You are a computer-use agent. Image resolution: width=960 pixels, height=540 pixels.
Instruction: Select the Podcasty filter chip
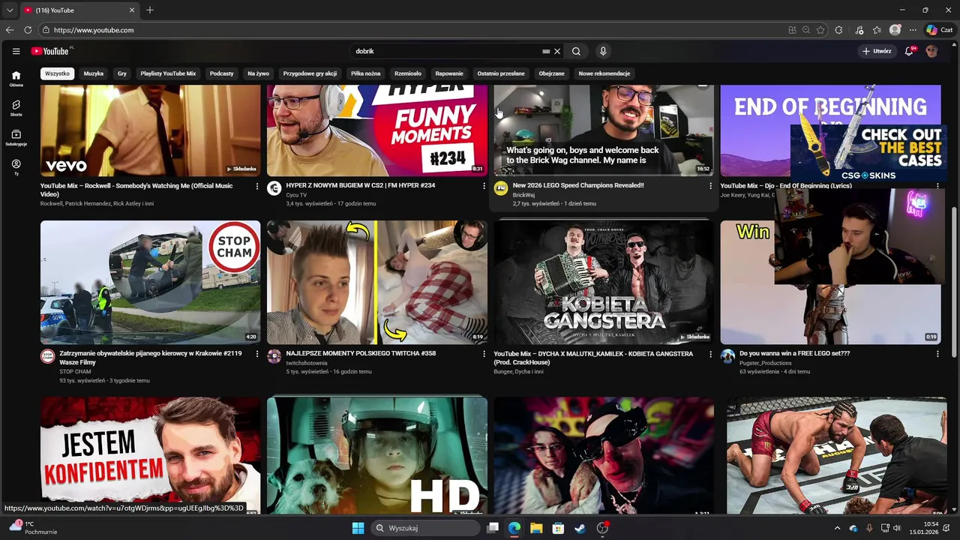222,73
